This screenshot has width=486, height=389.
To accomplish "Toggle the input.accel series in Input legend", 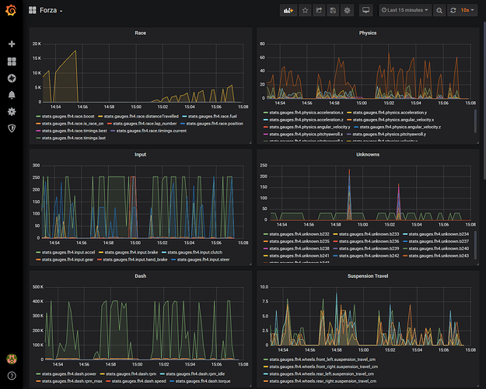I will [65, 252].
